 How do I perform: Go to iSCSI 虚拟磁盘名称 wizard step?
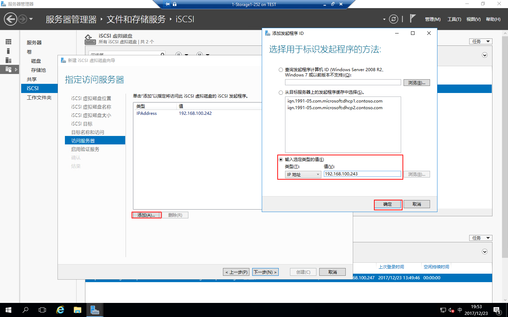pos(91,107)
